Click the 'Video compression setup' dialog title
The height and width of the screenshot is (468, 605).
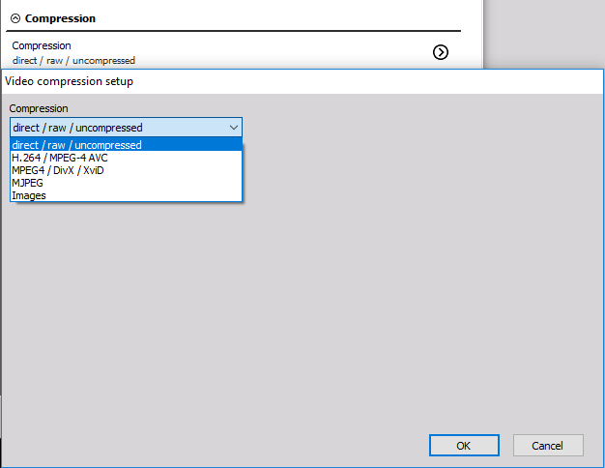point(69,81)
